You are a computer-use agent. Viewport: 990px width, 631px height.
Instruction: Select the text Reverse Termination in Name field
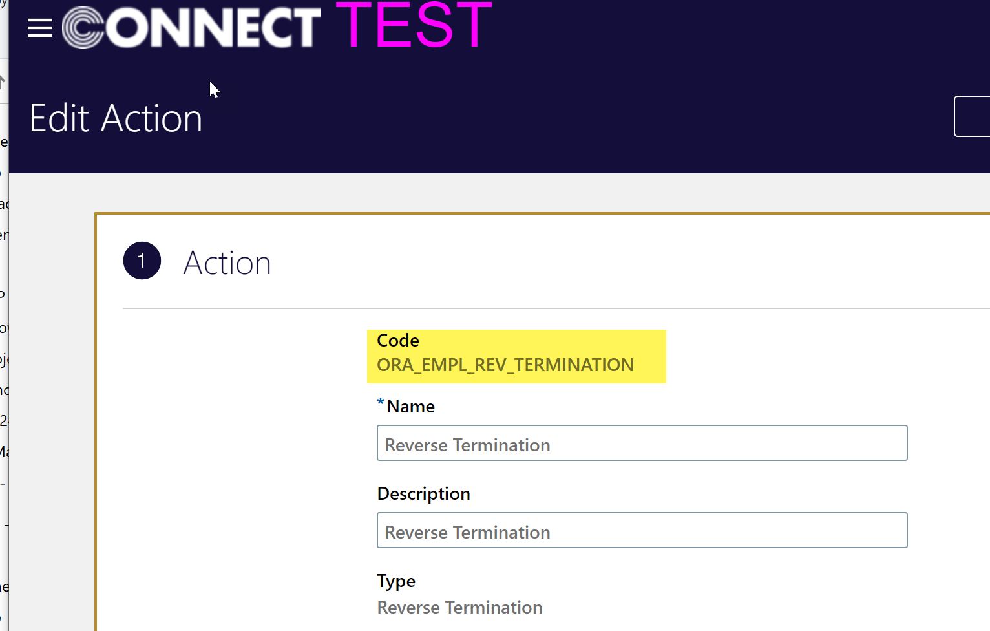(467, 444)
